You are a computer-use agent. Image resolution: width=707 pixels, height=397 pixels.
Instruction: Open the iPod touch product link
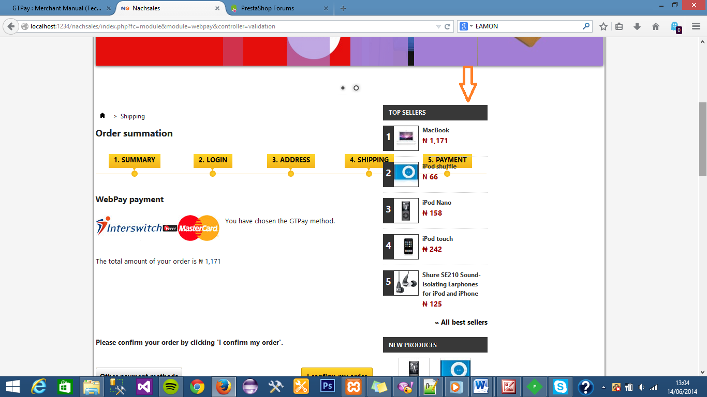[437, 239]
